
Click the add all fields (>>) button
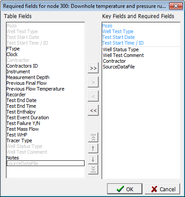93,68
